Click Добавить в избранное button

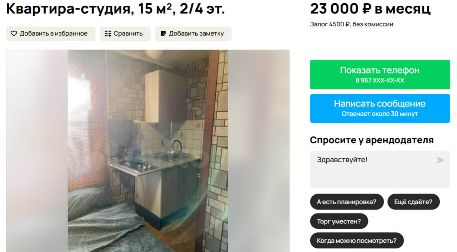pyautogui.click(x=51, y=34)
